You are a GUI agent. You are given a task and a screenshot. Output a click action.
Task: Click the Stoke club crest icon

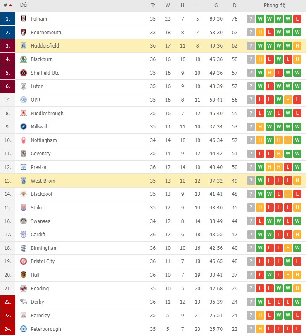coord(24,208)
